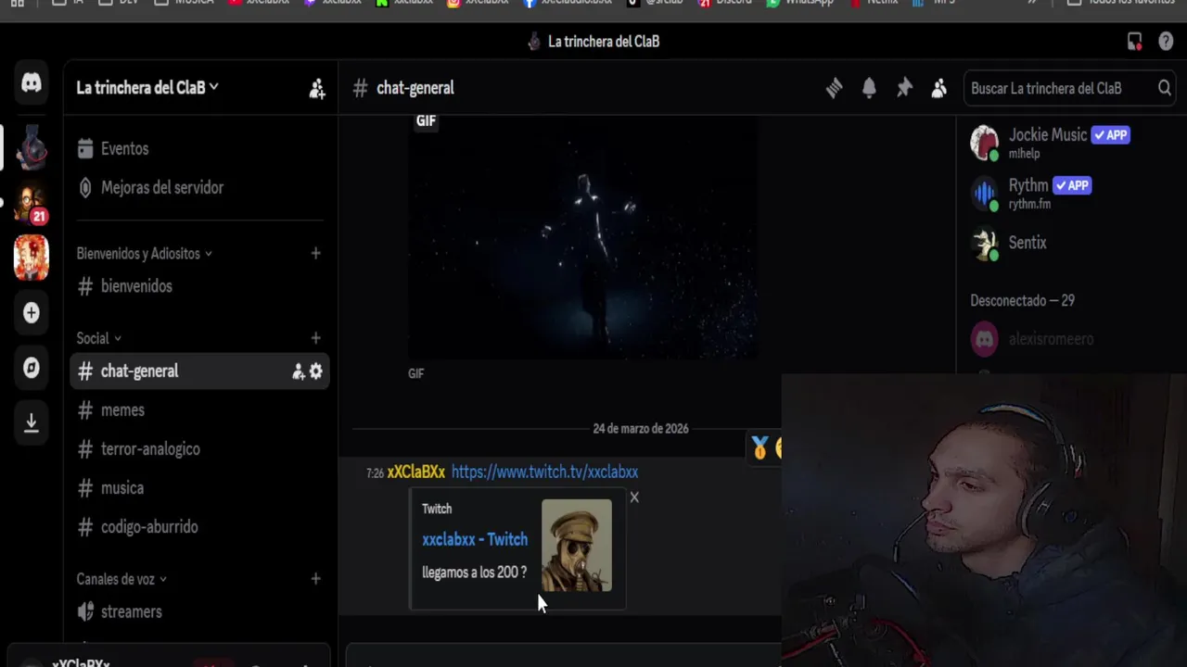1187x667 pixels.
Task: Open the bienvenidos channel
Action: click(x=199, y=286)
